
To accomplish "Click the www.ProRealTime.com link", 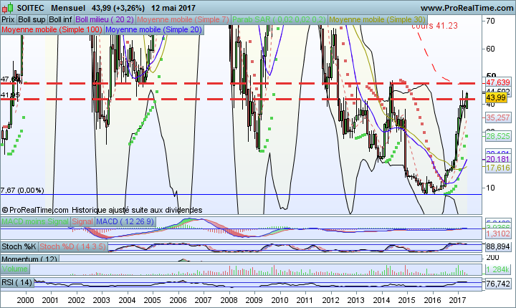I will 467,8.
